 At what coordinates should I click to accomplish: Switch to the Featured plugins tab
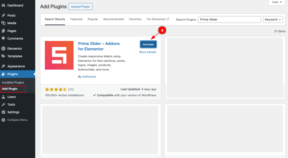click(76, 19)
